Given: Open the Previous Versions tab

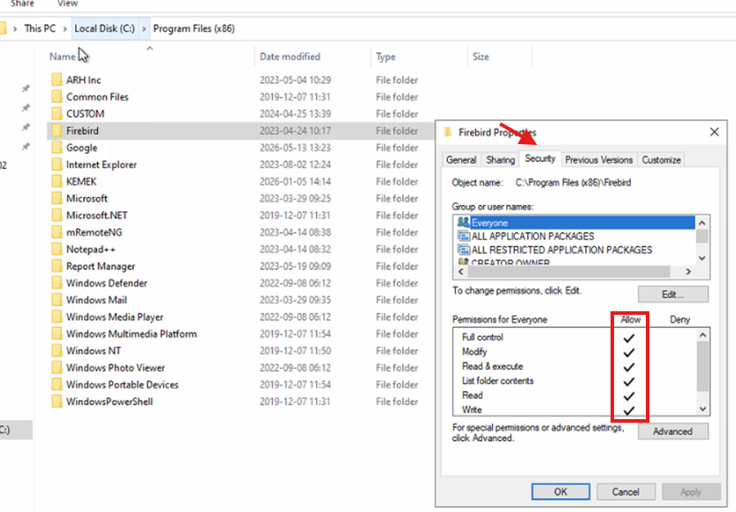Looking at the screenshot, I should (599, 160).
